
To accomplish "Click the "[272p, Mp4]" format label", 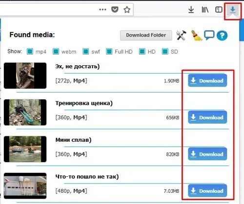I will 71,81.
